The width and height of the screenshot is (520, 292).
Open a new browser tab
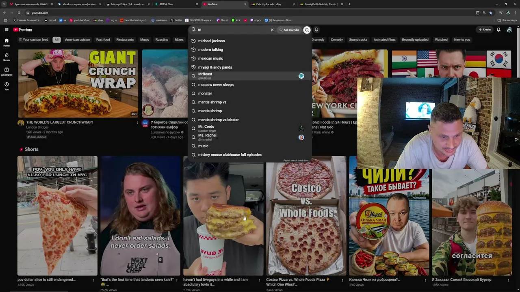pos(349,4)
